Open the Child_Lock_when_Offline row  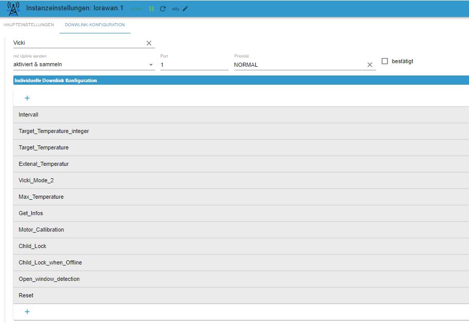241,262
